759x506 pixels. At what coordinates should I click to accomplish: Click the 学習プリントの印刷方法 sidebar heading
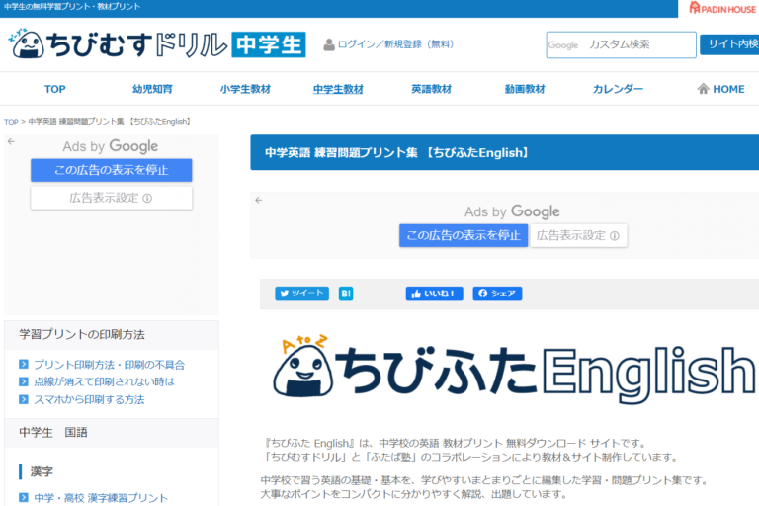pos(82,335)
